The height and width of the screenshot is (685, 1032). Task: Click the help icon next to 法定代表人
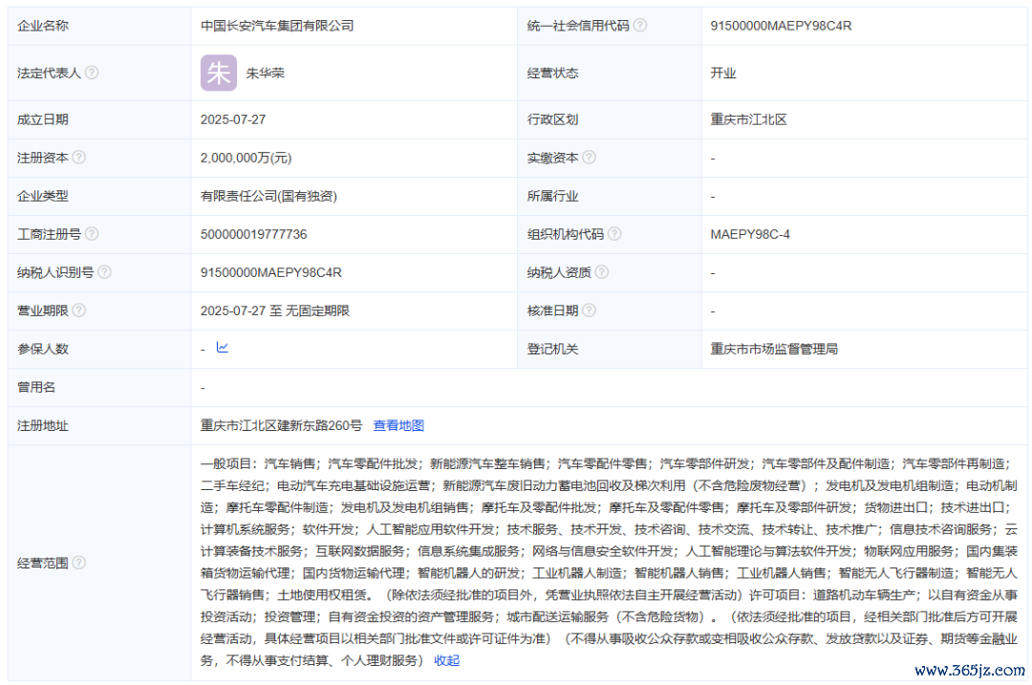(92, 73)
